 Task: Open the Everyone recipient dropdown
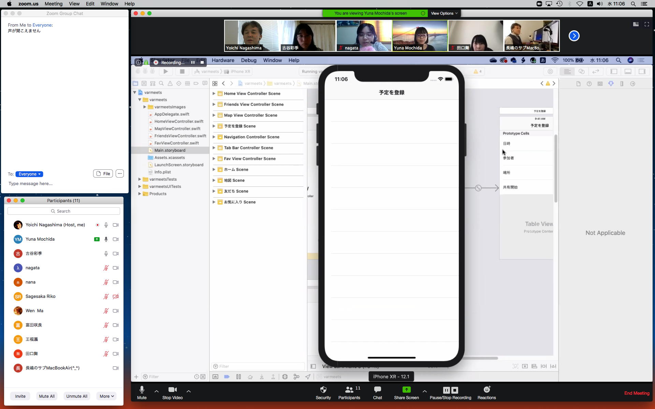pos(29,174)
